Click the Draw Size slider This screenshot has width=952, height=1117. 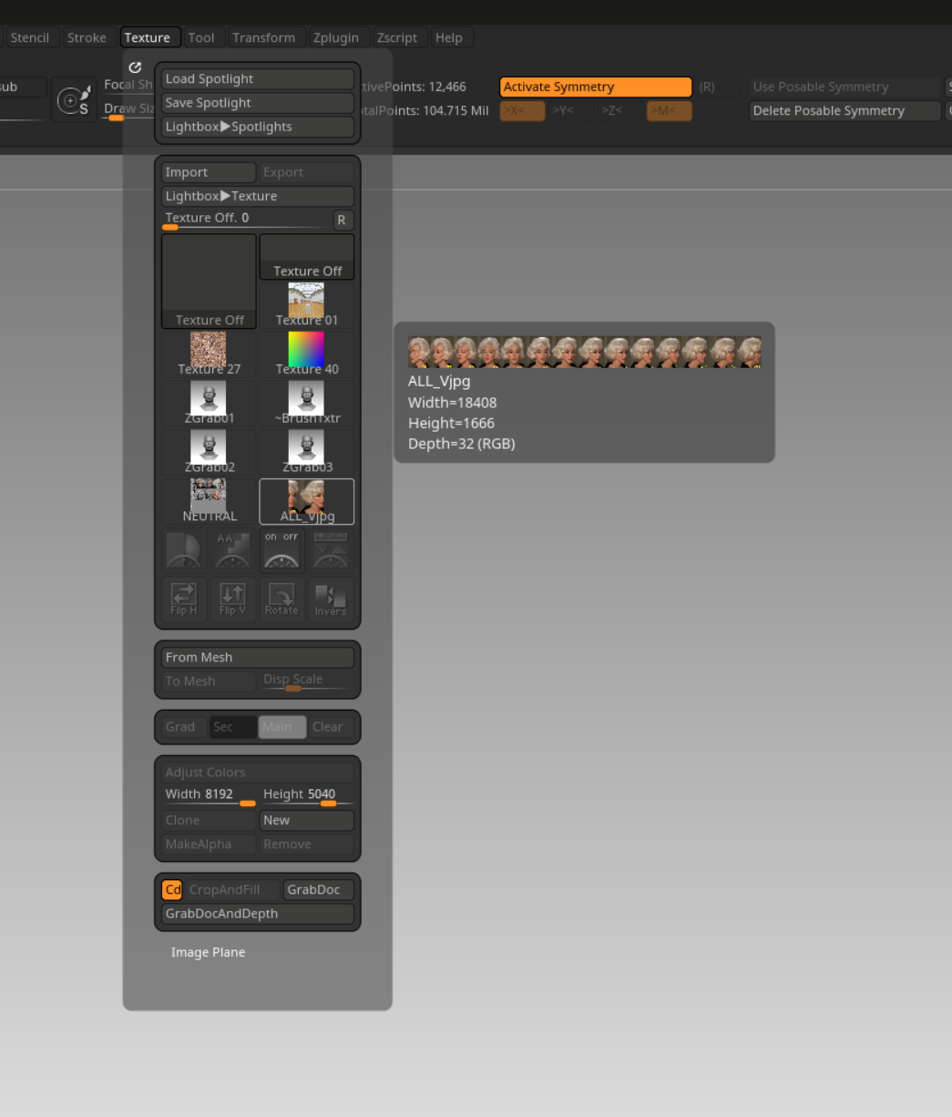coord(128,111)
